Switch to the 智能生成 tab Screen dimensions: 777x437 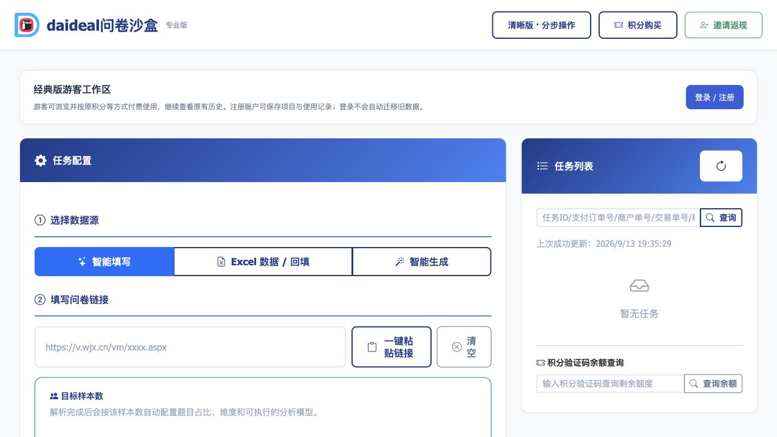tap(422, 262)
